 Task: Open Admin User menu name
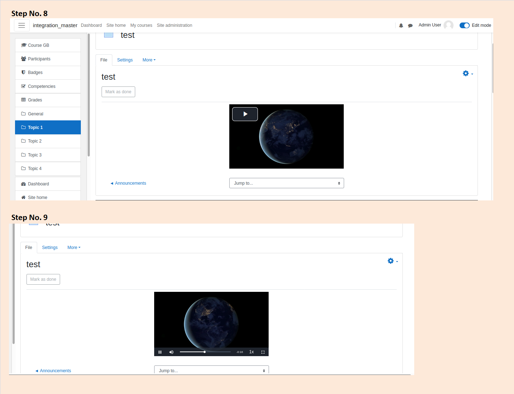point(430,25)
